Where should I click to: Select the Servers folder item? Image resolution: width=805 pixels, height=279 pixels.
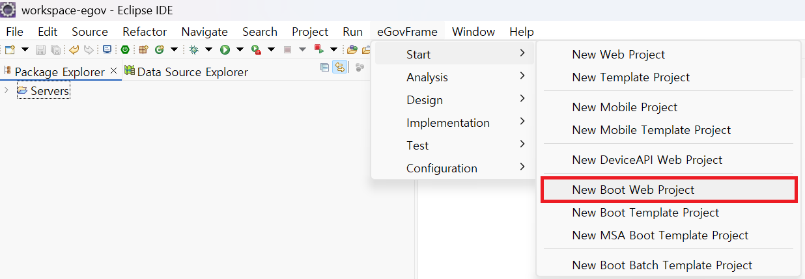(x=49, y=91)
